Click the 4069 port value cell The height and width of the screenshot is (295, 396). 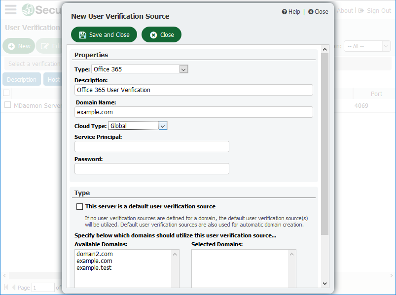tap(361, 106)
